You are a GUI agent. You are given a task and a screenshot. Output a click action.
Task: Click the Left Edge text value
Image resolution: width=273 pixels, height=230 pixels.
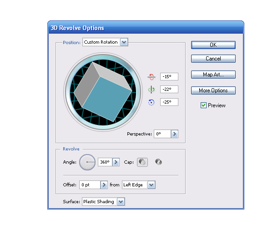coord(133,185)
